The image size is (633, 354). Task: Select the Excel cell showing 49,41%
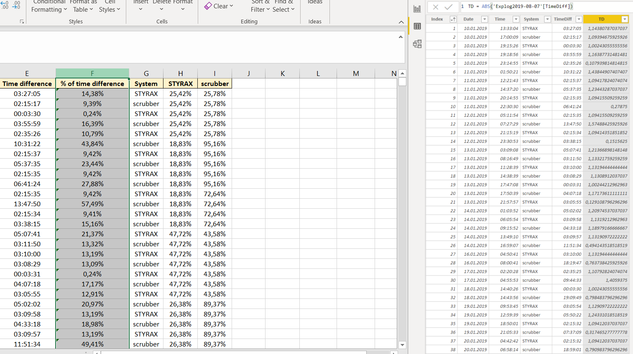coord(92,344)
